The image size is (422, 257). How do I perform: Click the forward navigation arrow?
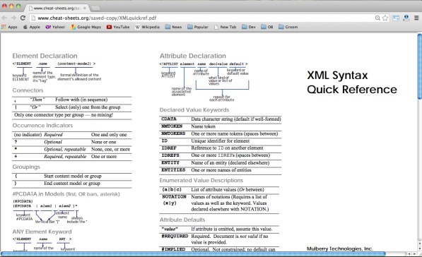point(13,18)
